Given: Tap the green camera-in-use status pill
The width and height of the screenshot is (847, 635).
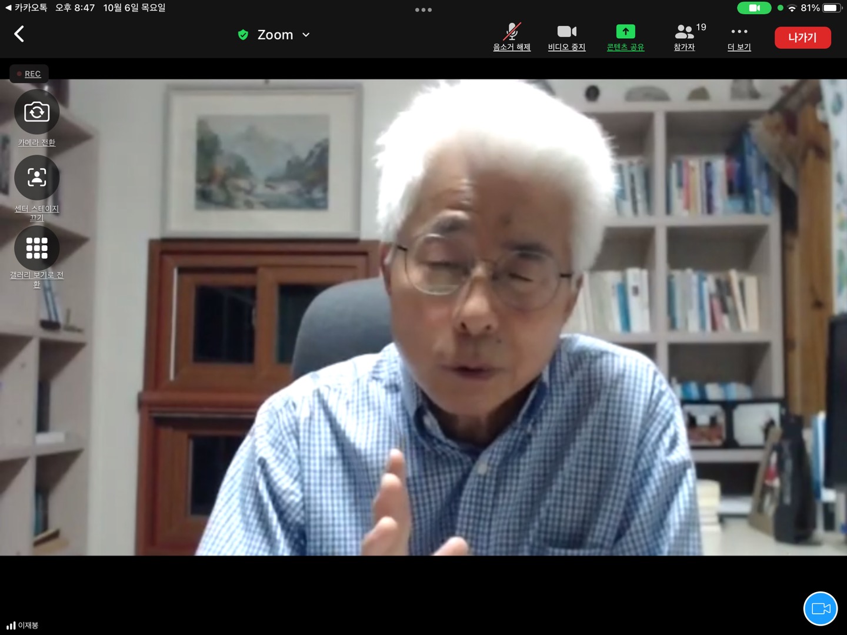Looking at the screenshot, I should click(x=754, y=8).
